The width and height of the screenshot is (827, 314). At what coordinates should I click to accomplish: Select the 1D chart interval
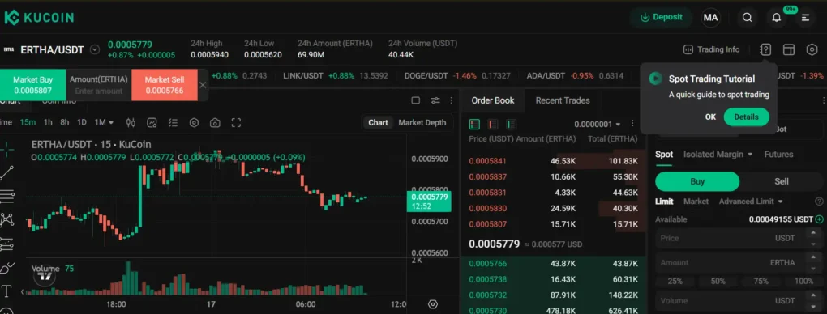[x=82, y=122]
